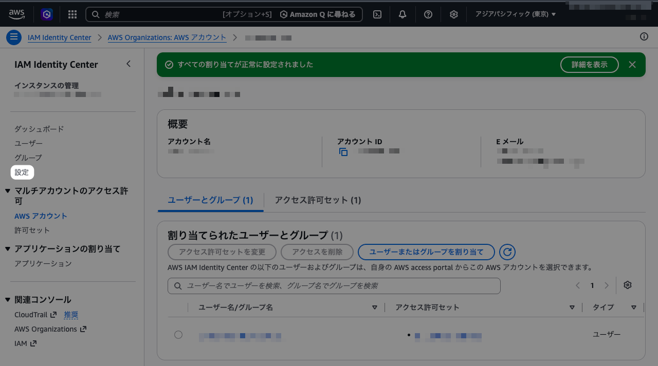Image resolution: width=658 pixels, height=366 pixels.
Task: Click the blurred username link in table
Action: pos(240,337)
